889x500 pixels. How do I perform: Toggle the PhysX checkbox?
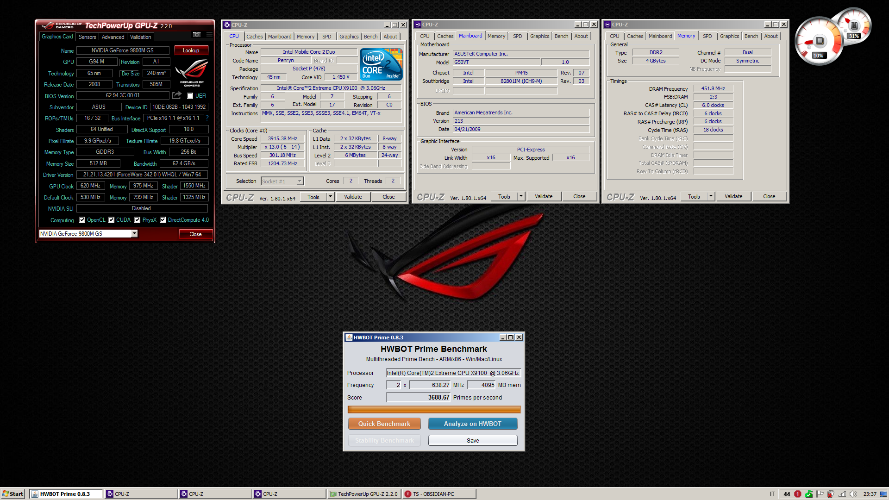(138, 220)
